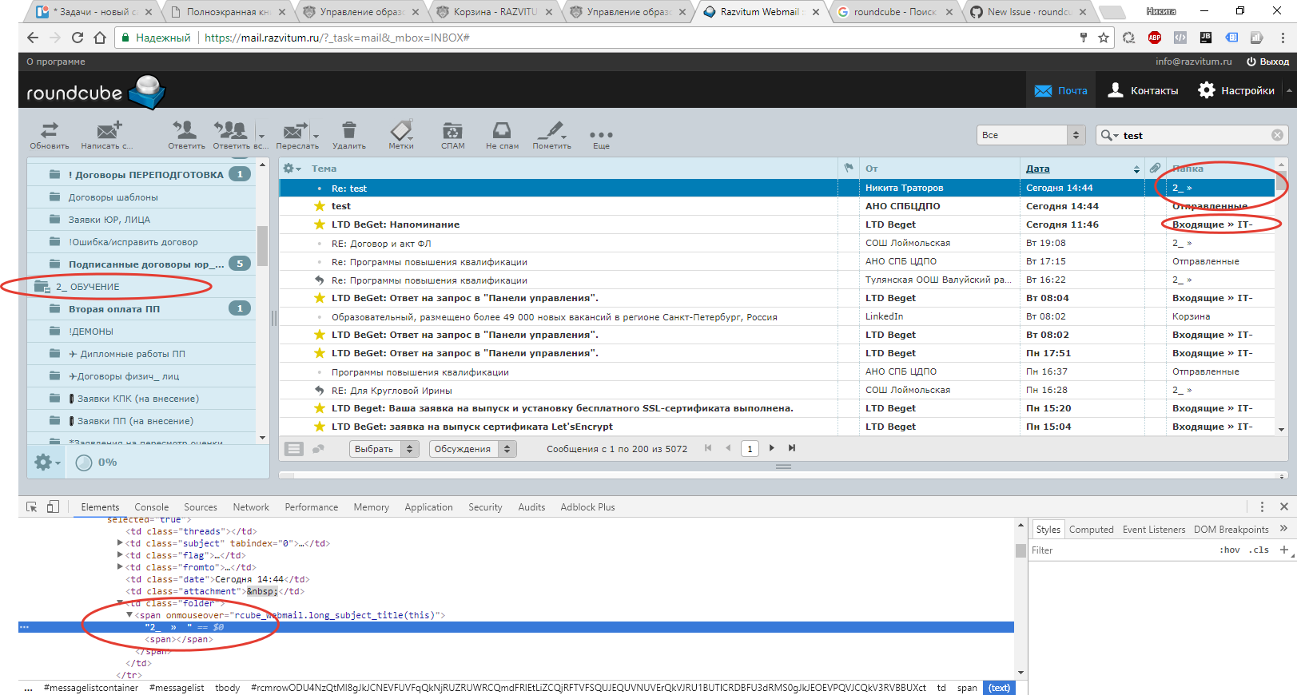Screen dimensions: 1297x695
Task: Click the folder list vertical scrollbar
Action: [x=262, y=246]
